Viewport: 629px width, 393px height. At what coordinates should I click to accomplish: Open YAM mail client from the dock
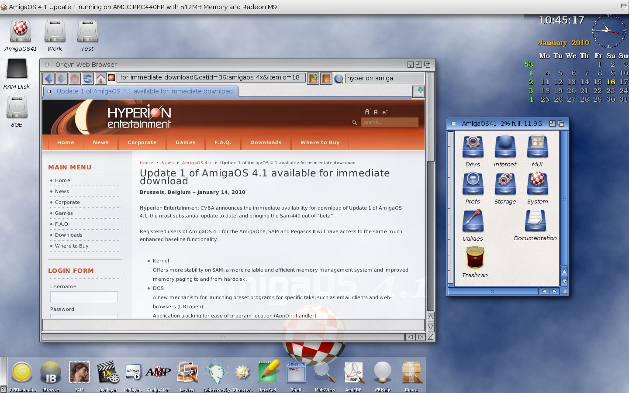tap(79, 373)
